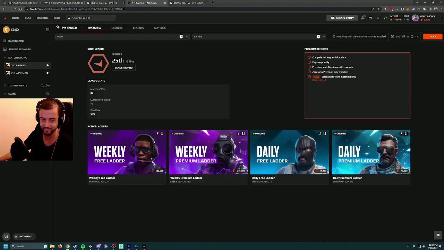Screen dimensions: 444x250
Task: Collapse the Matchmaking section
Action: click(x=5, y=58)
